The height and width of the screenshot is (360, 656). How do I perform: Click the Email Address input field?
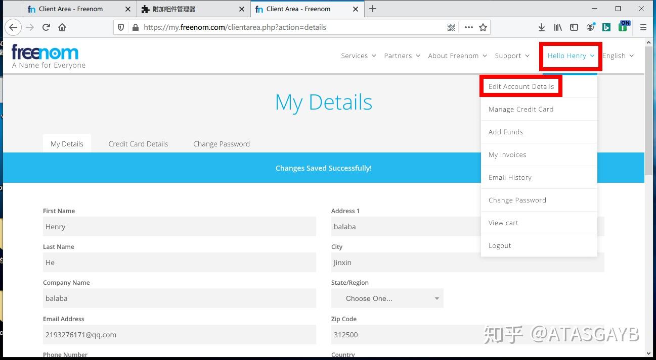click(180, 335)
